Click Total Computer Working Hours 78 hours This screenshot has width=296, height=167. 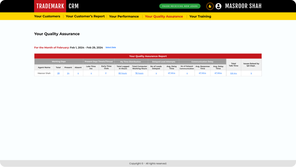tap(139, 73)
